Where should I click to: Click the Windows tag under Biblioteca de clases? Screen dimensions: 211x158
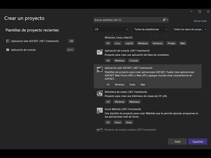(120, 102)
